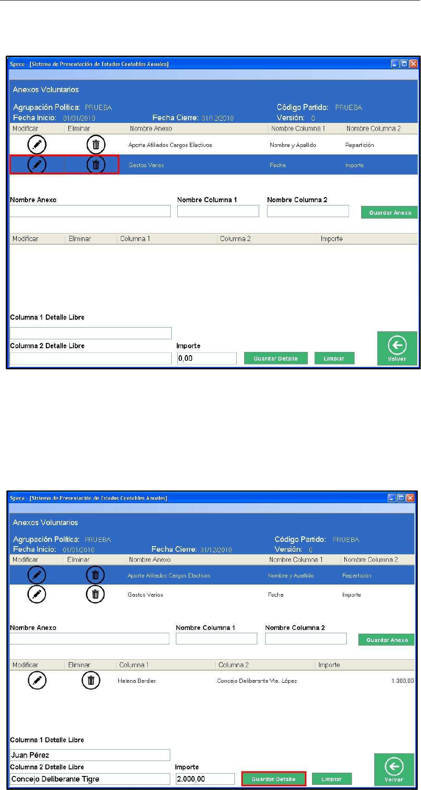The width and height of the screenshot is (421, 790).
Task: Click edit pencil for Aporte Afiliados in bottom window
Action: coord(37,575)
